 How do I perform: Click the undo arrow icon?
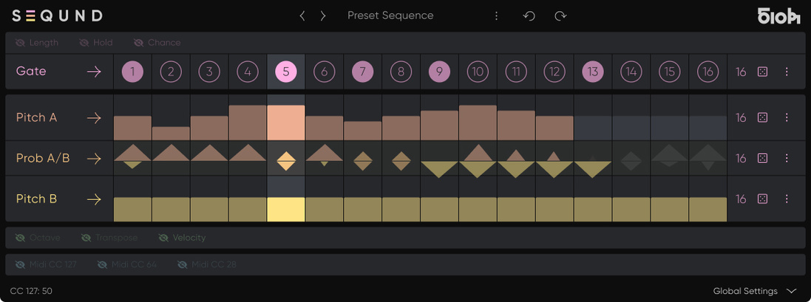coord(529,16)
